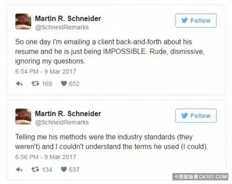View the 652 likes count
This screenshot has width=232, height=184.
74,84
